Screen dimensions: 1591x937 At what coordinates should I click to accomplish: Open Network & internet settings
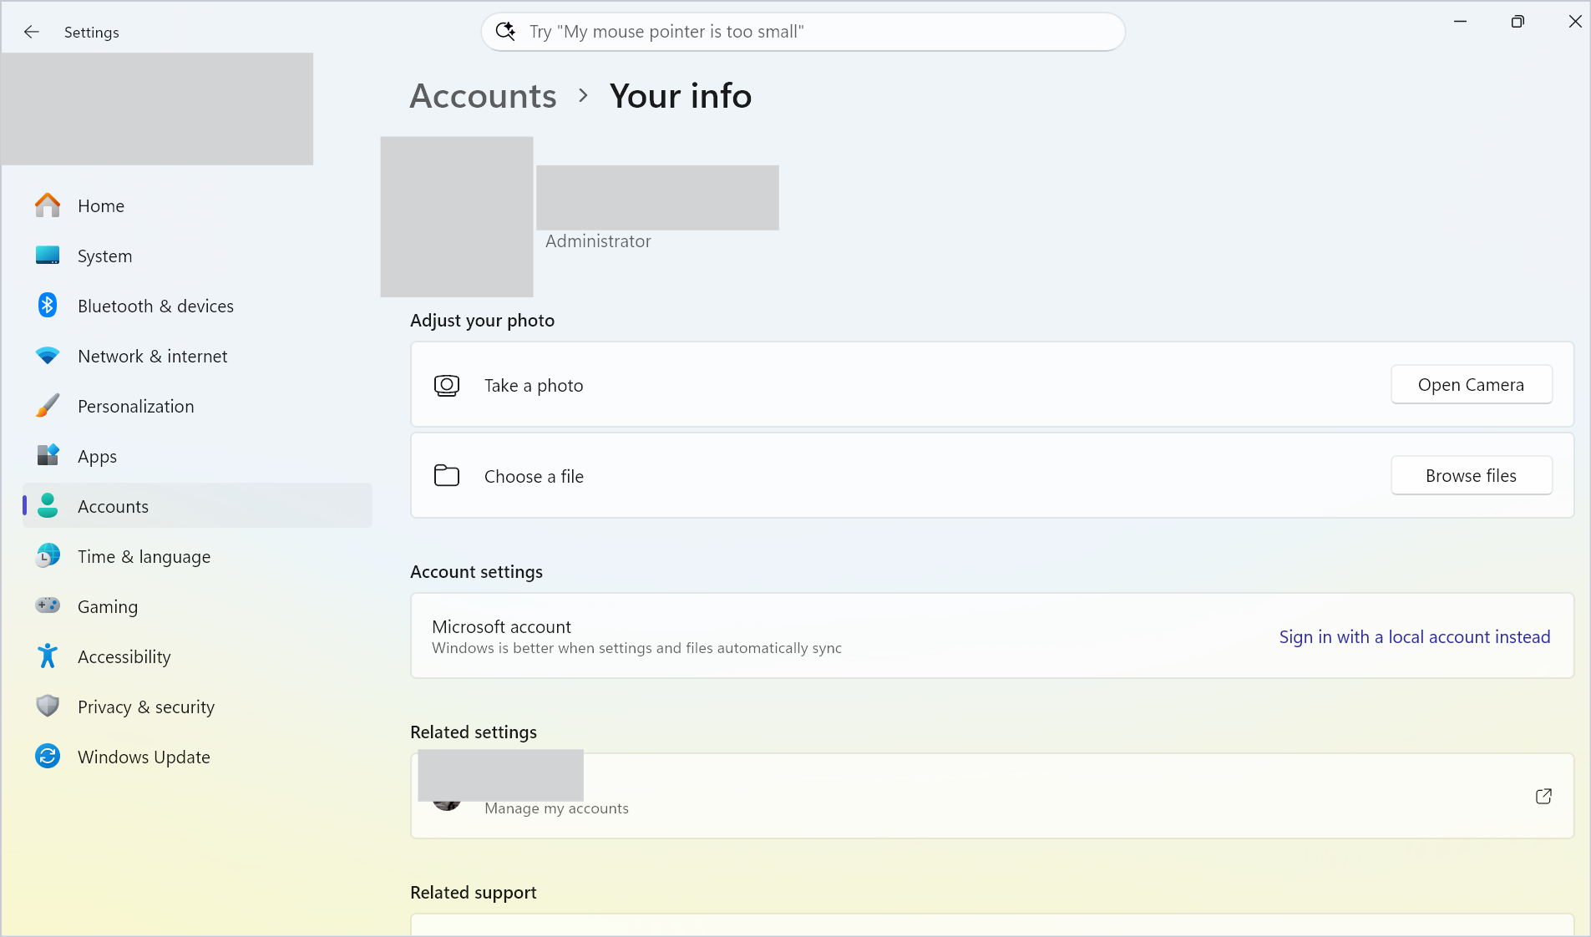click(197, 356)
